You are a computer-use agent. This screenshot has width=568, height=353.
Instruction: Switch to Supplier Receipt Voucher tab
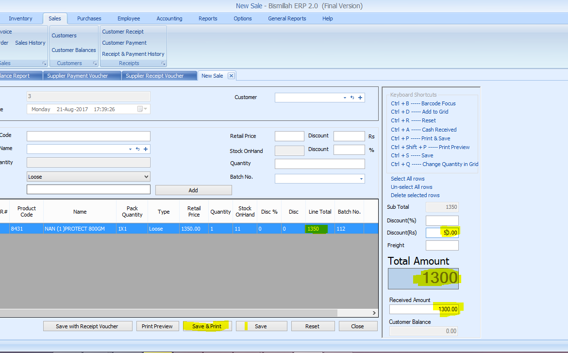[154, 76]
